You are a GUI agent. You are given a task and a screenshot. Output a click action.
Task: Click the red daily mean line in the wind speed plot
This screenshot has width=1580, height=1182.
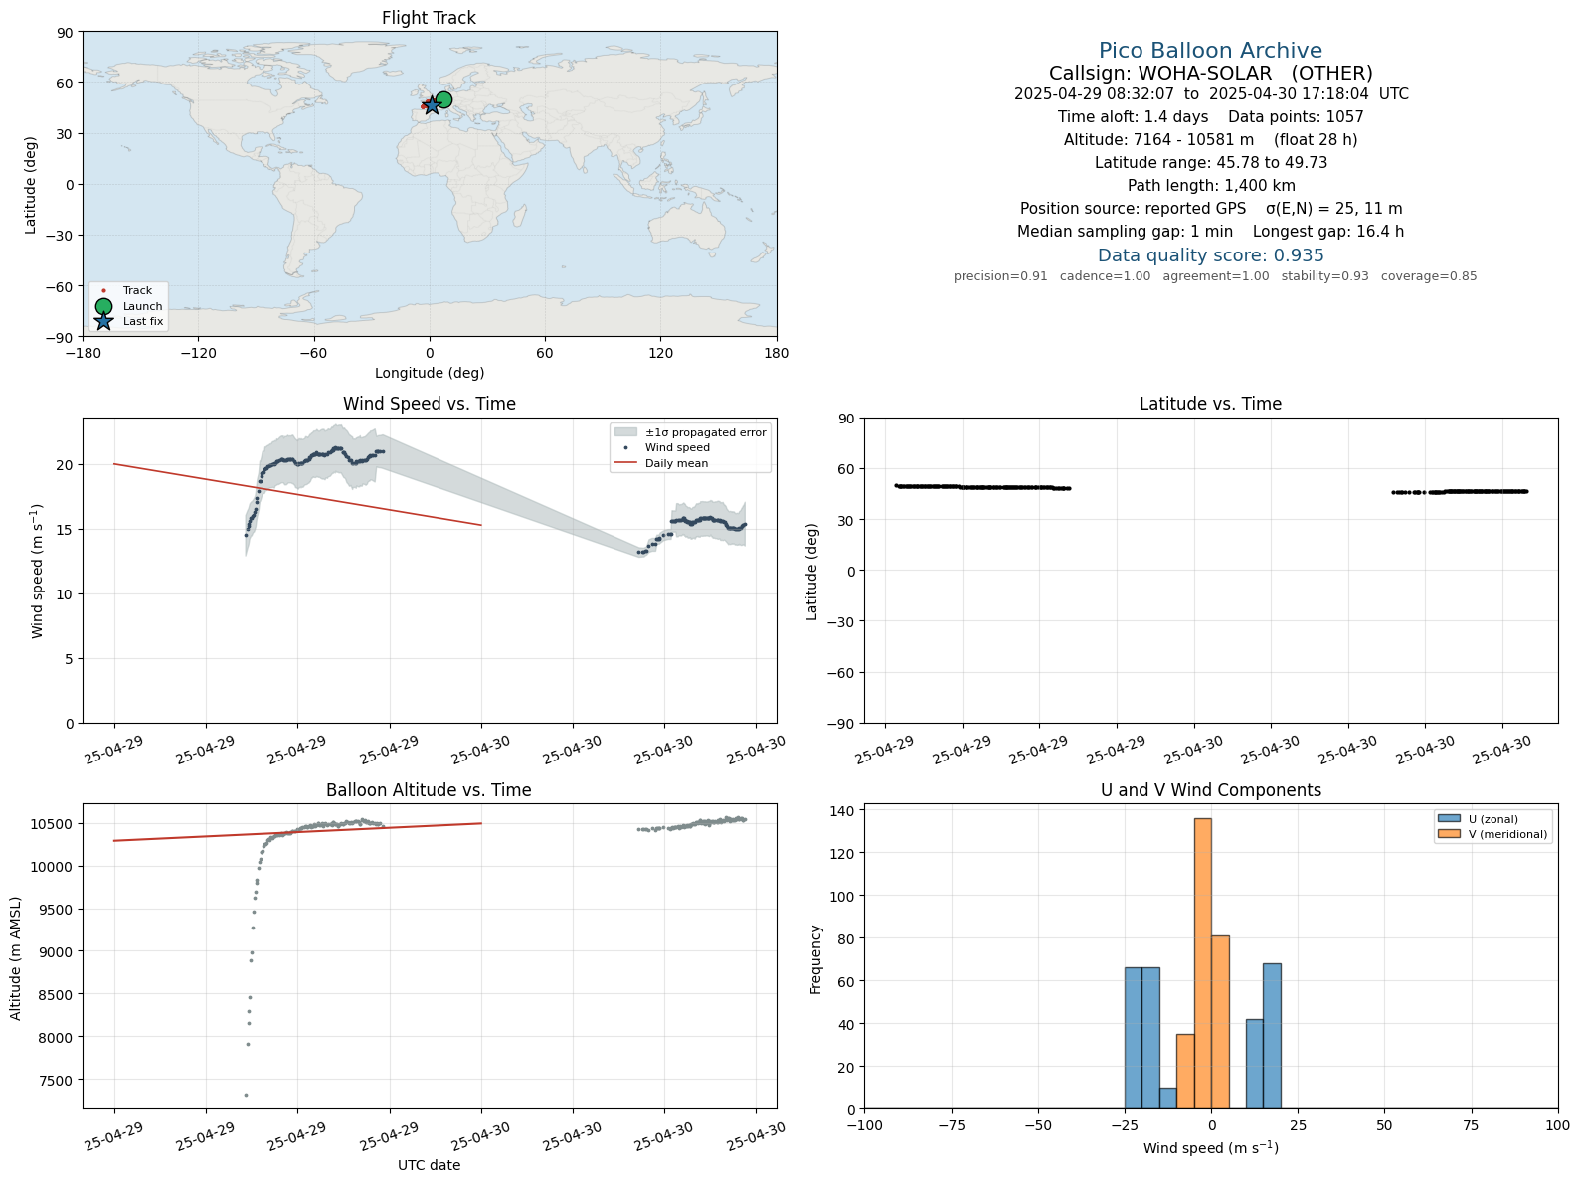pyautogui.click(x=297, y=494)
